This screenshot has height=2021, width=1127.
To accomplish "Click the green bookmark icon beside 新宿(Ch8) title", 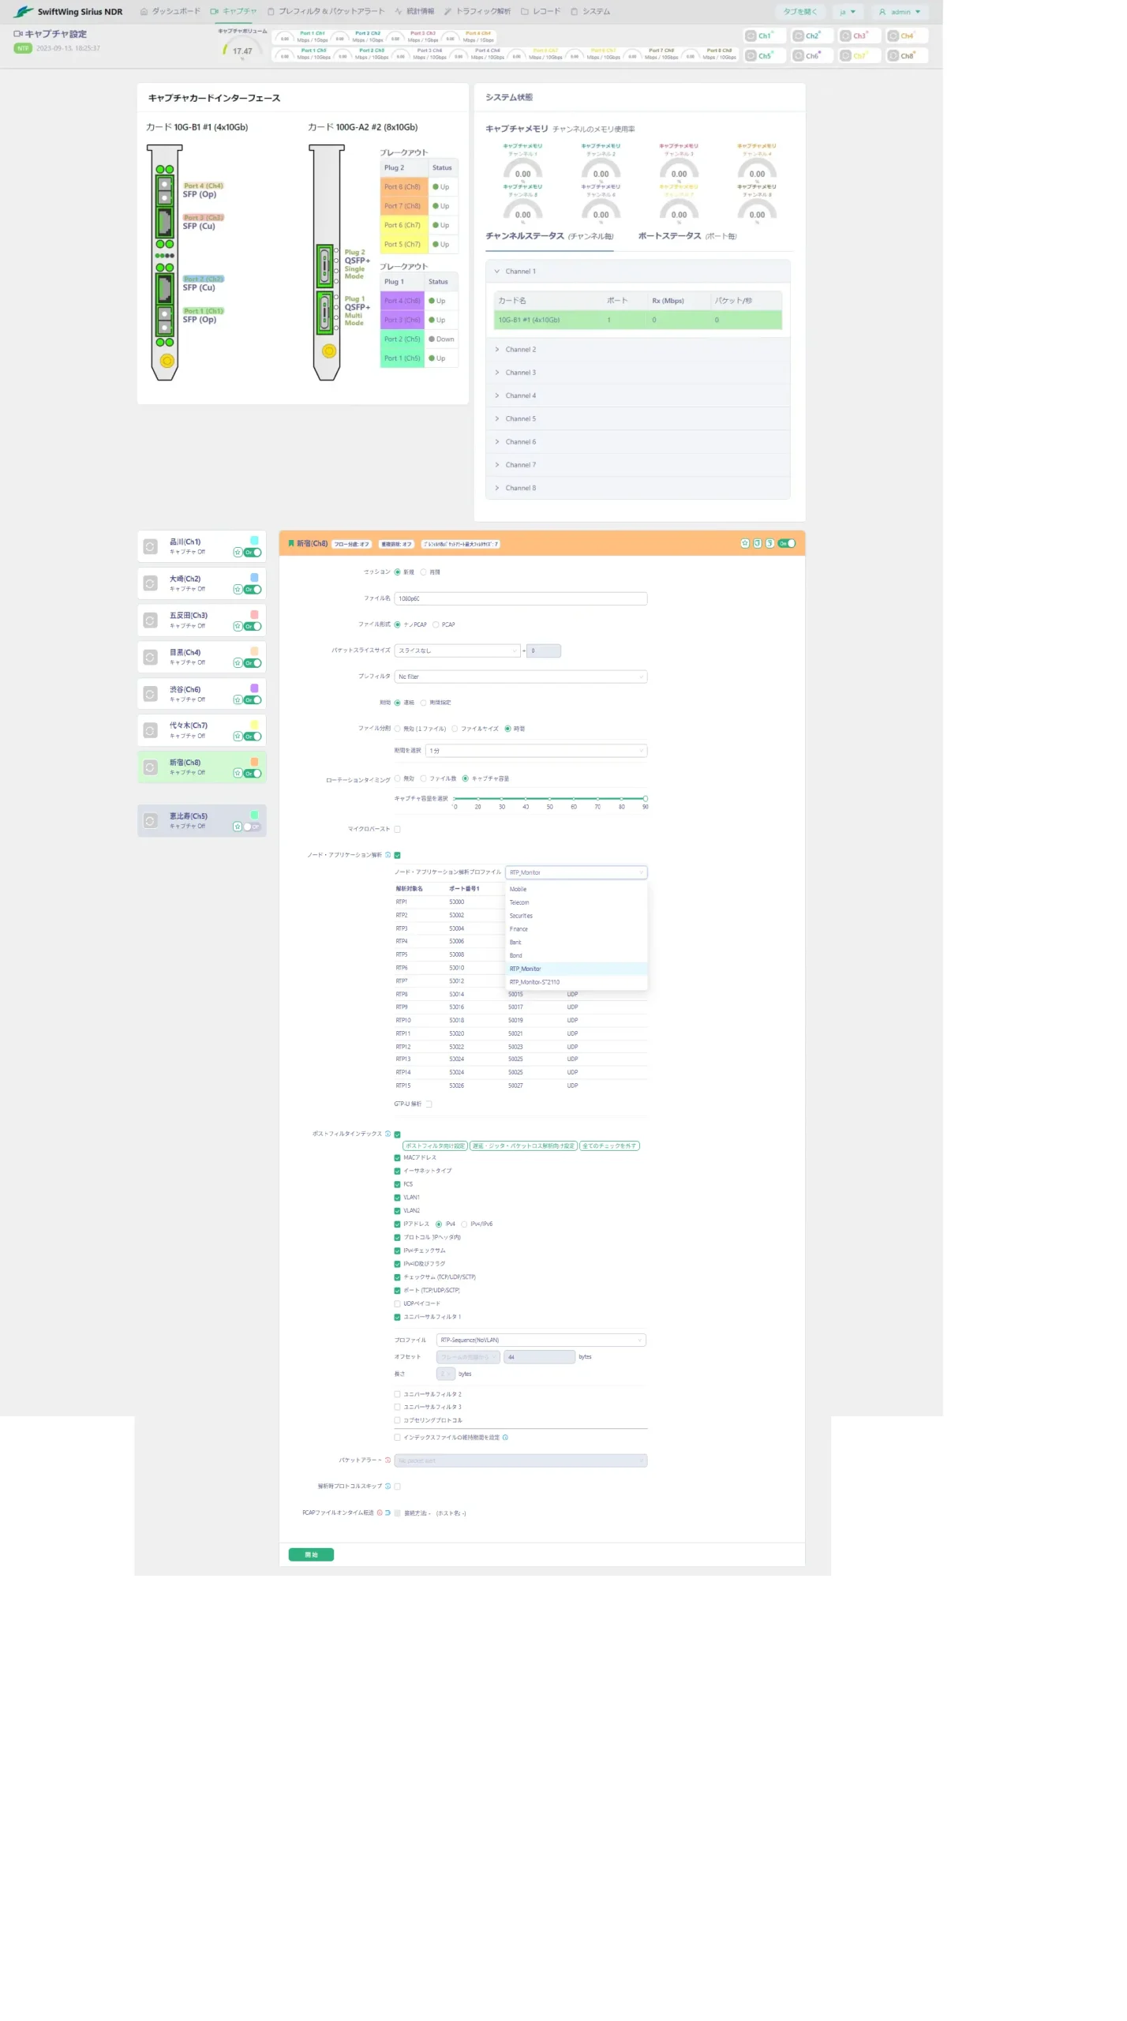I will click(290, 543).
